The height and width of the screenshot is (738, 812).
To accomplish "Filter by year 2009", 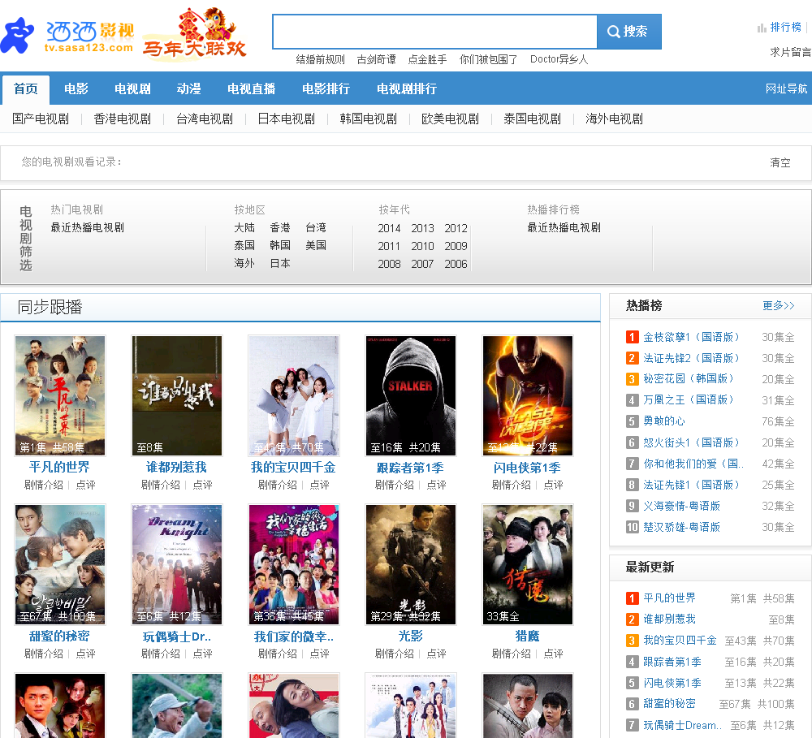I will [x=456, y=246].
